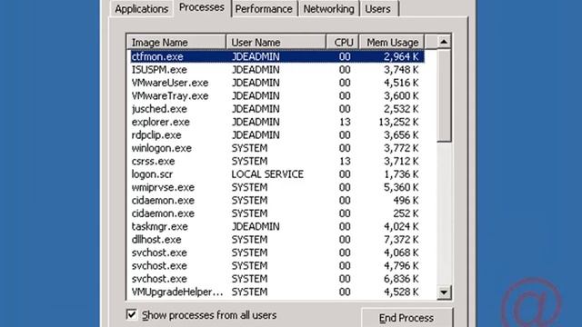Click JDEADMIN user cell for rdpclip.exe
582x327 pixels.
tap(256, 135)
